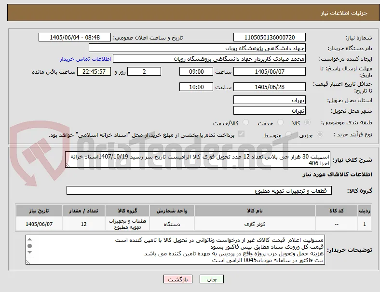Click the price validity time 10:00 field

[x=196, y=87]
